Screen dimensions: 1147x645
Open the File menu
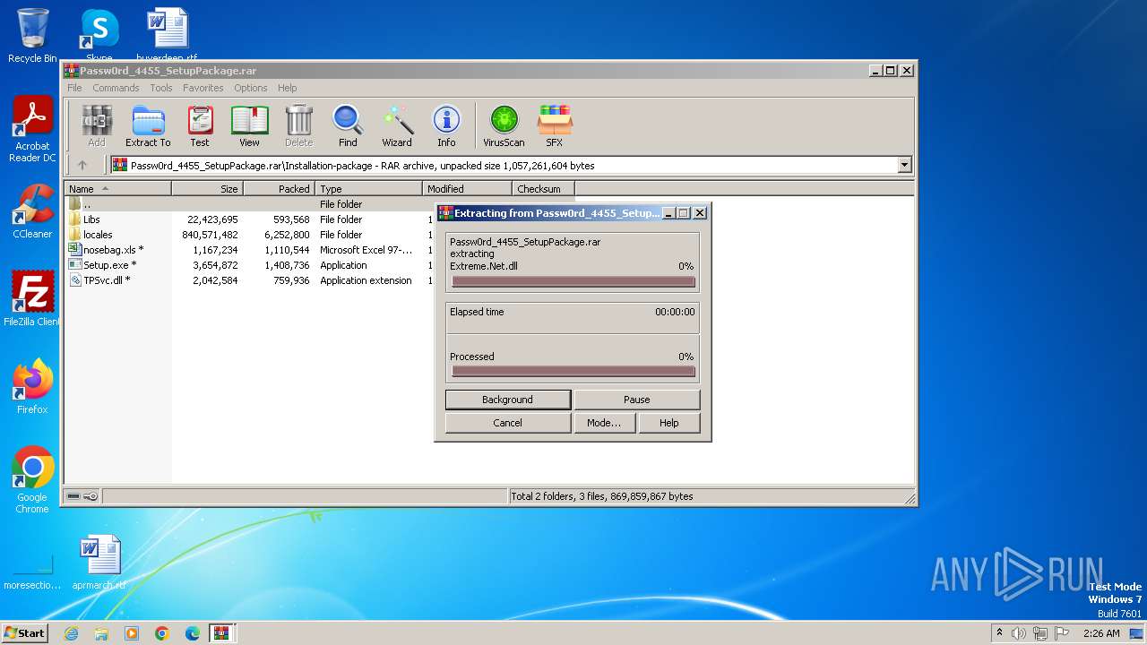tap(74, 88)
